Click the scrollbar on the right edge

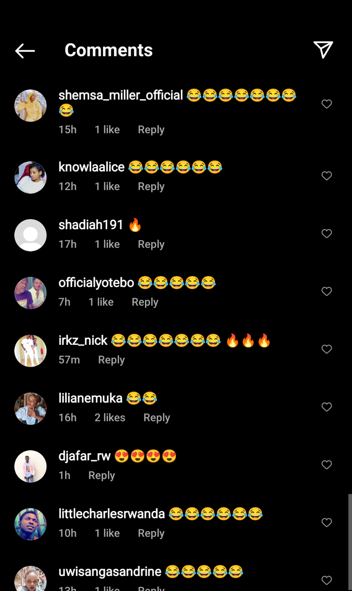(350, 539)
